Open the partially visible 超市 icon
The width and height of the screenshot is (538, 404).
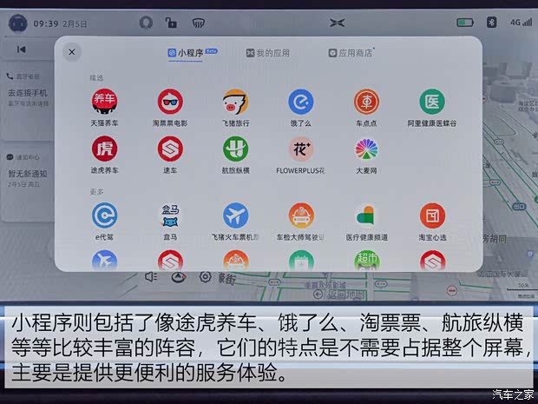tap(367, 261)
